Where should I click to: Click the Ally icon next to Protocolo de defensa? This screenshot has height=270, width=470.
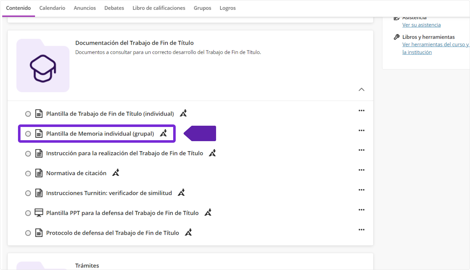coord(188,233)
